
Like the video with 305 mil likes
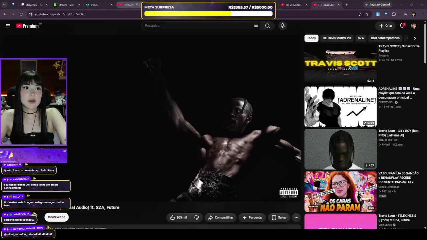pyautogui.click(x=178, y=217)
